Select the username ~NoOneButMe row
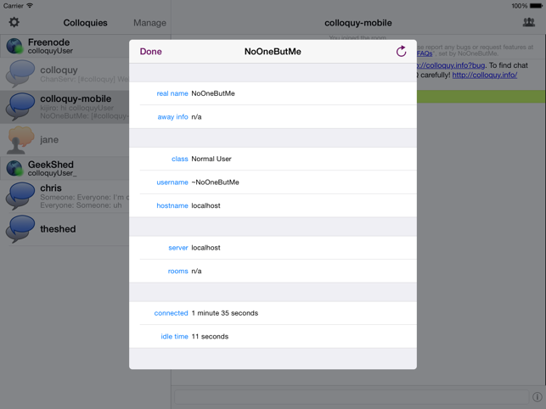This screenshot has width=546, height=409. click(273, 182)
